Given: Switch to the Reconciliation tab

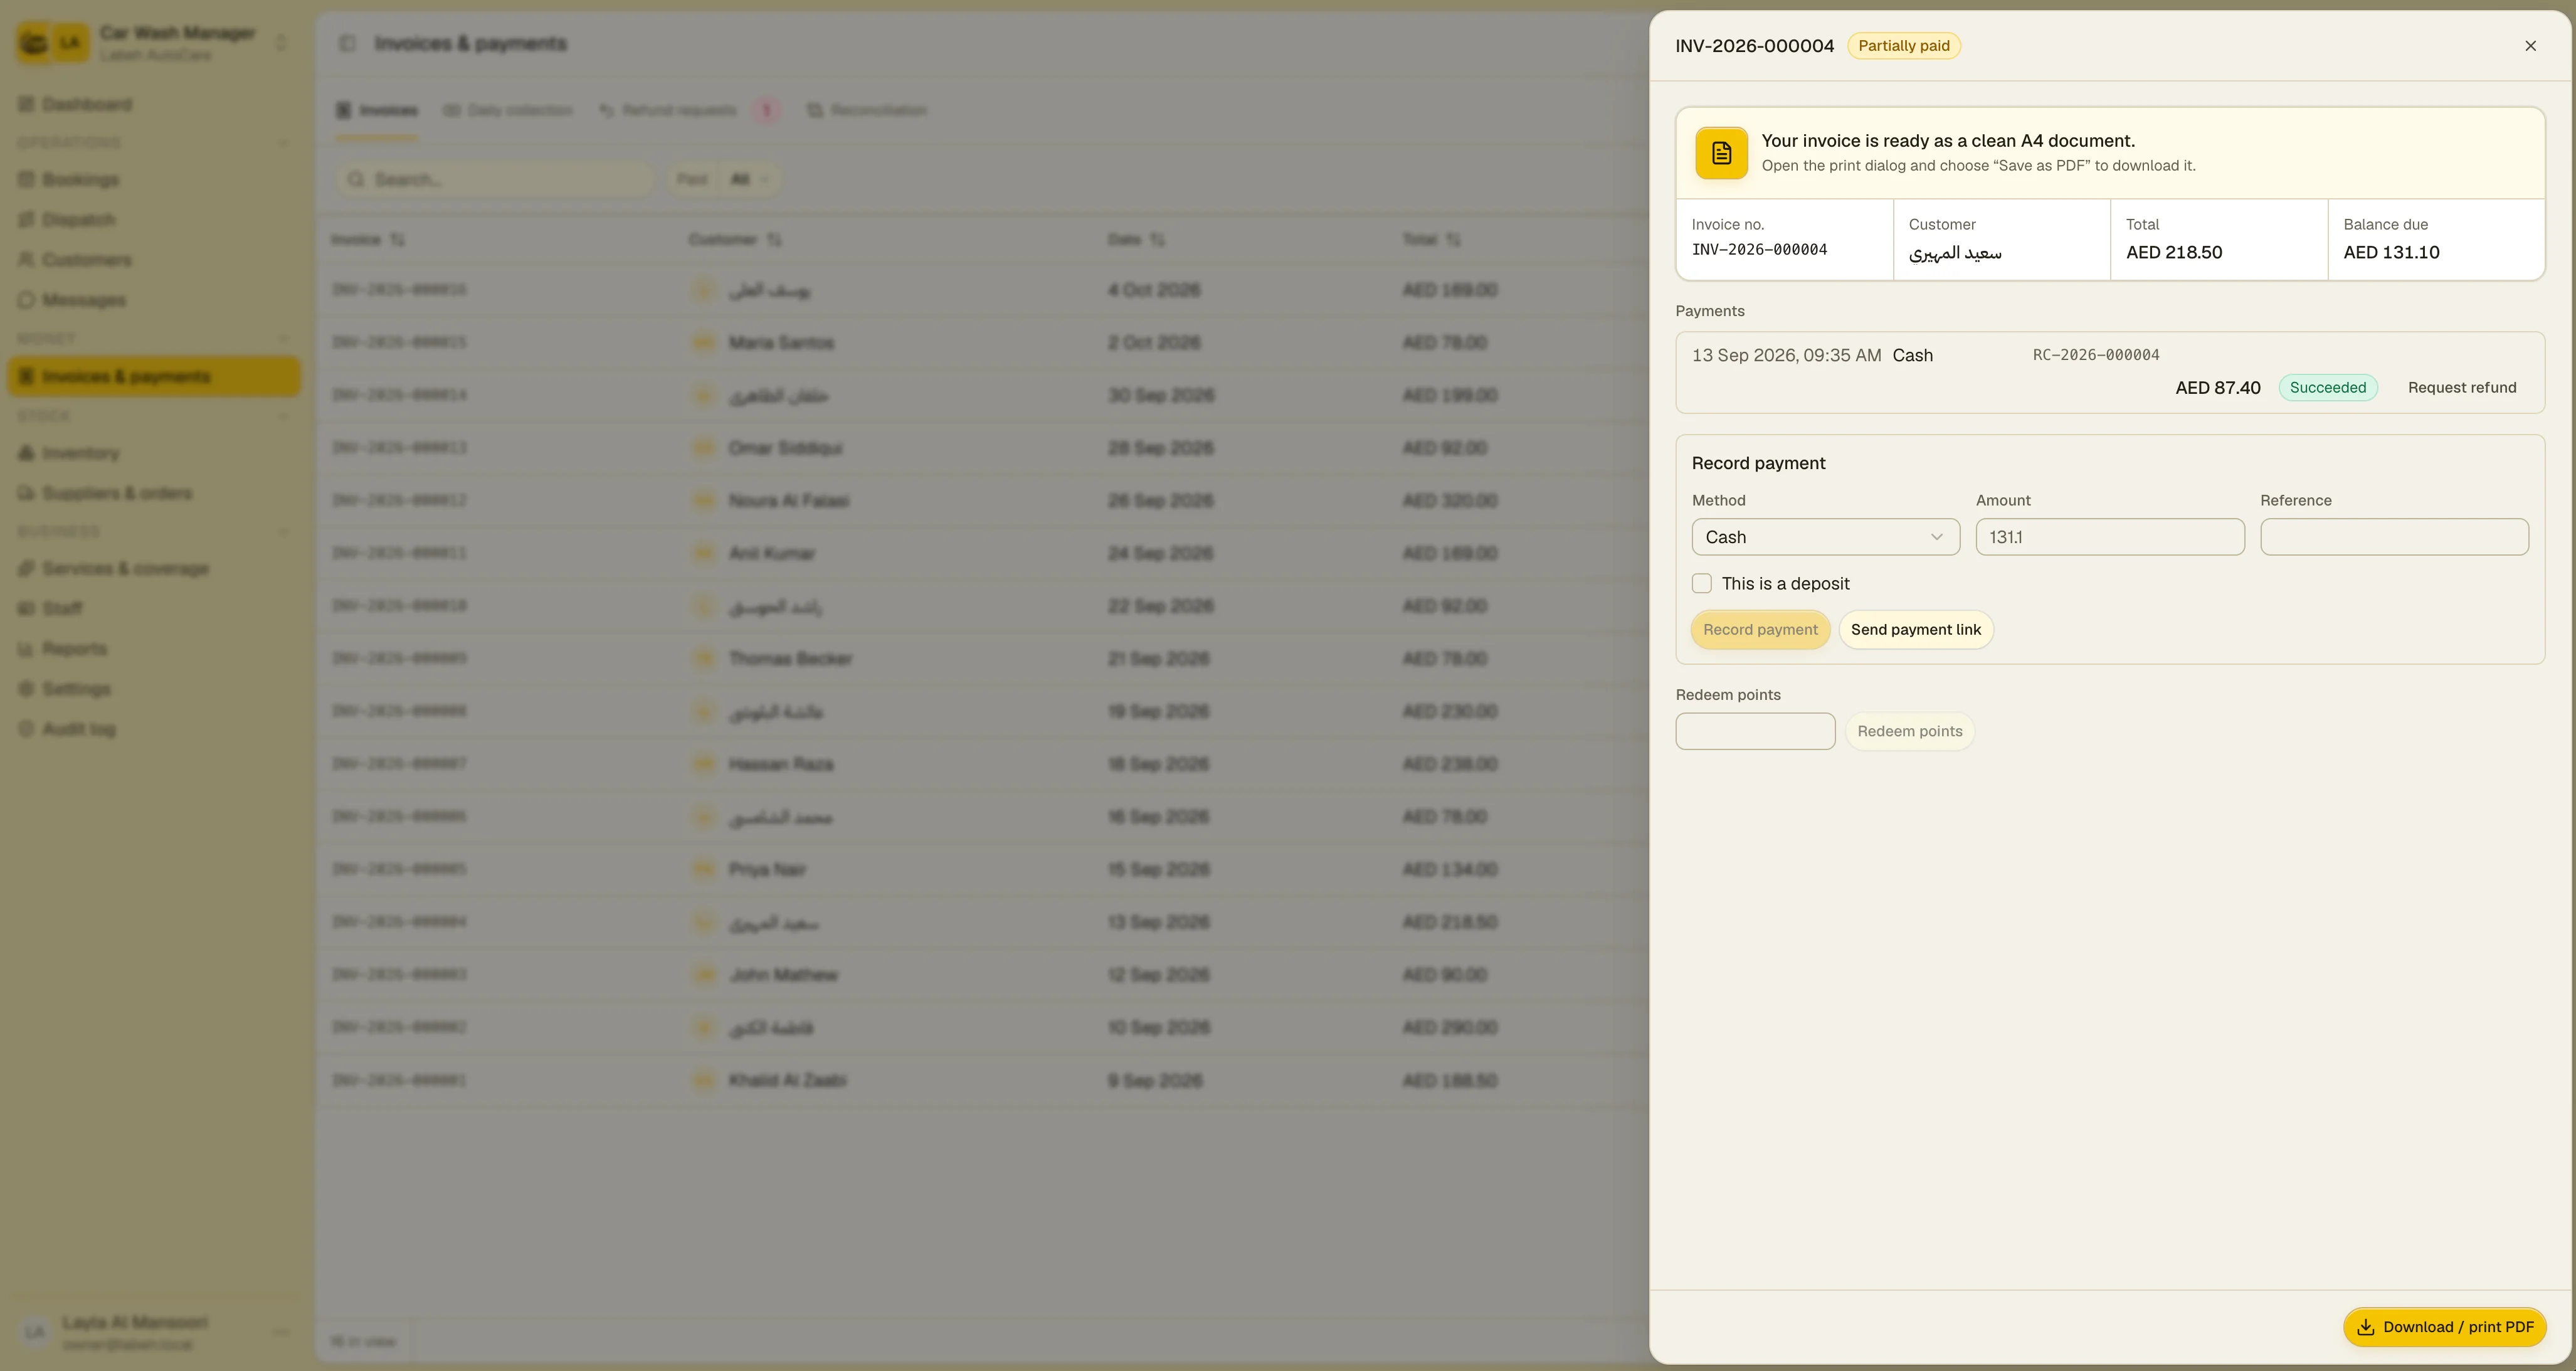Looking at the screenshot, I should [x=867, y=110].
